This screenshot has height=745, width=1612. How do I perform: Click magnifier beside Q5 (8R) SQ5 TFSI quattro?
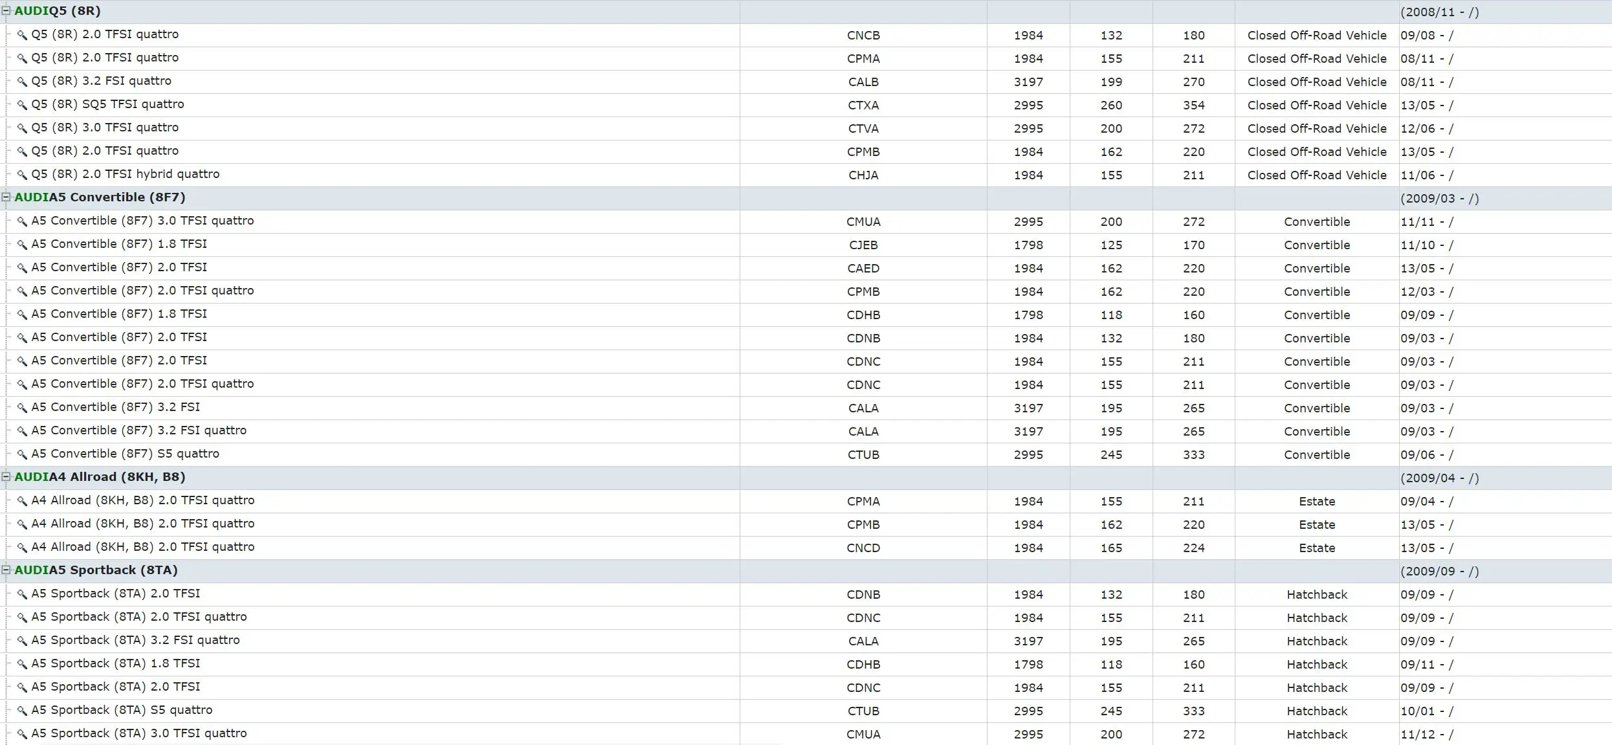22,106
